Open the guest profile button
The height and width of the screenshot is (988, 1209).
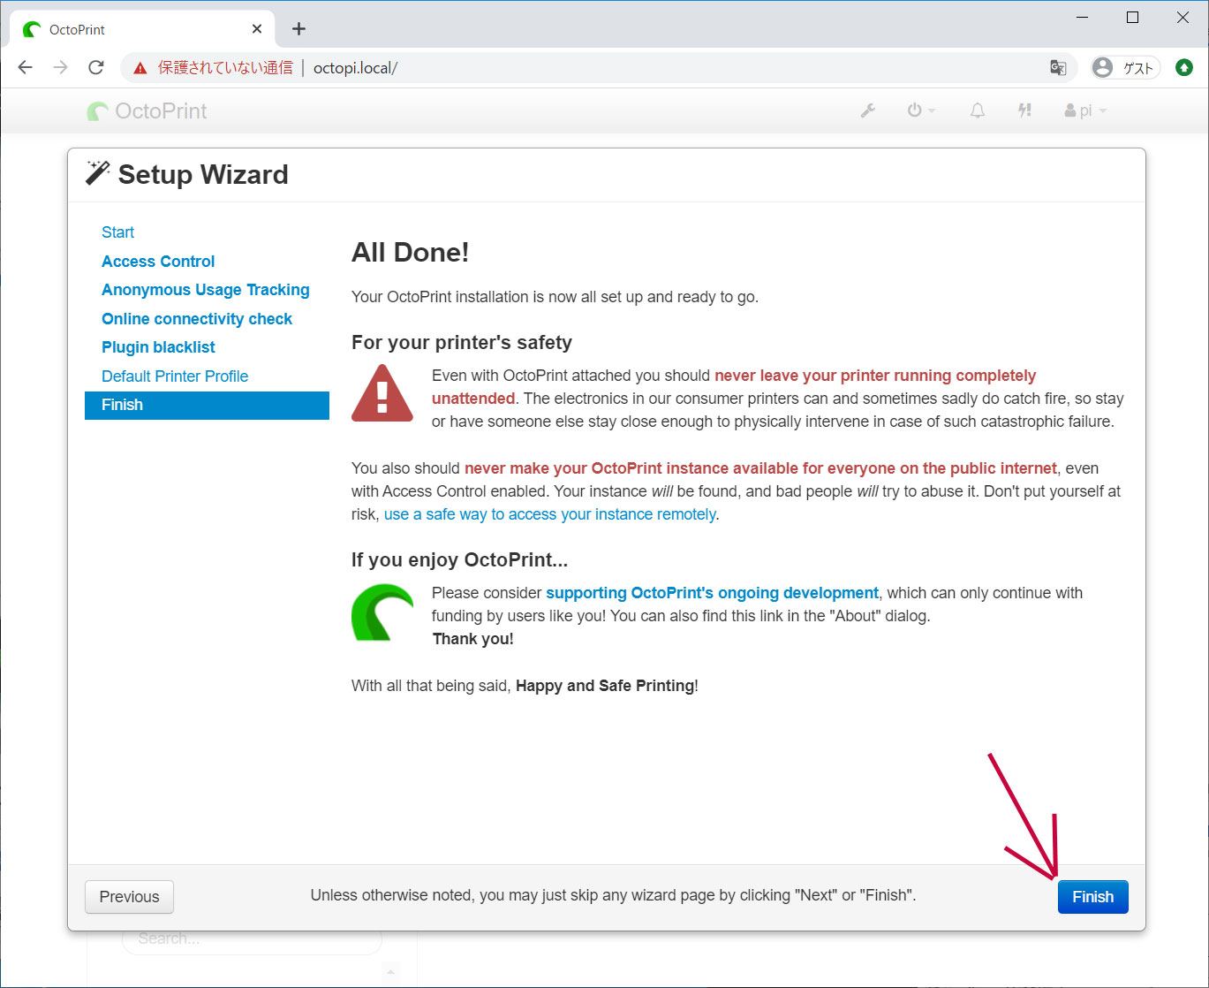click(x=1124, y=68)
